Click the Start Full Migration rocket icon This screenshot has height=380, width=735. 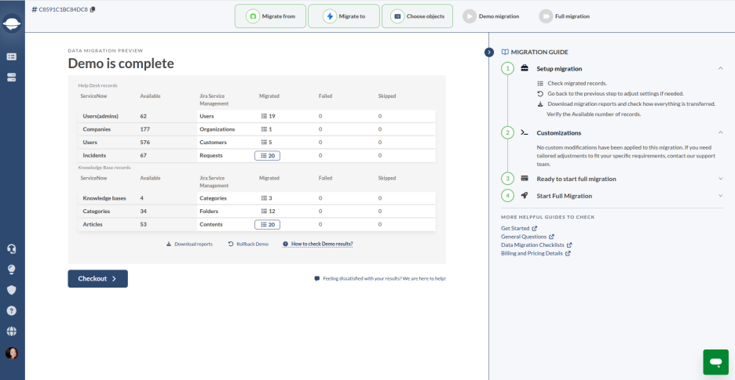525,196
